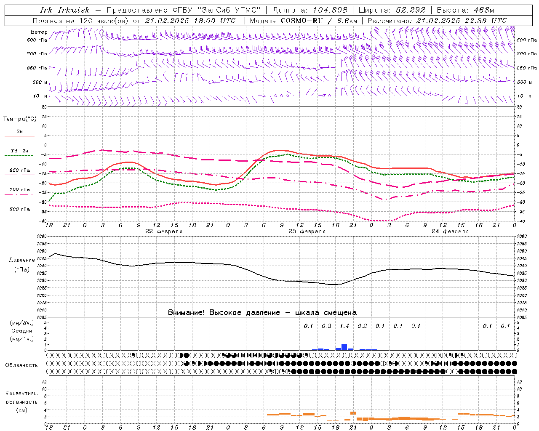Click the '(гПа)' pressure unit label
The height and width of the screenshot is (431, 539).
pyautogui.click(x=22, y=270)
